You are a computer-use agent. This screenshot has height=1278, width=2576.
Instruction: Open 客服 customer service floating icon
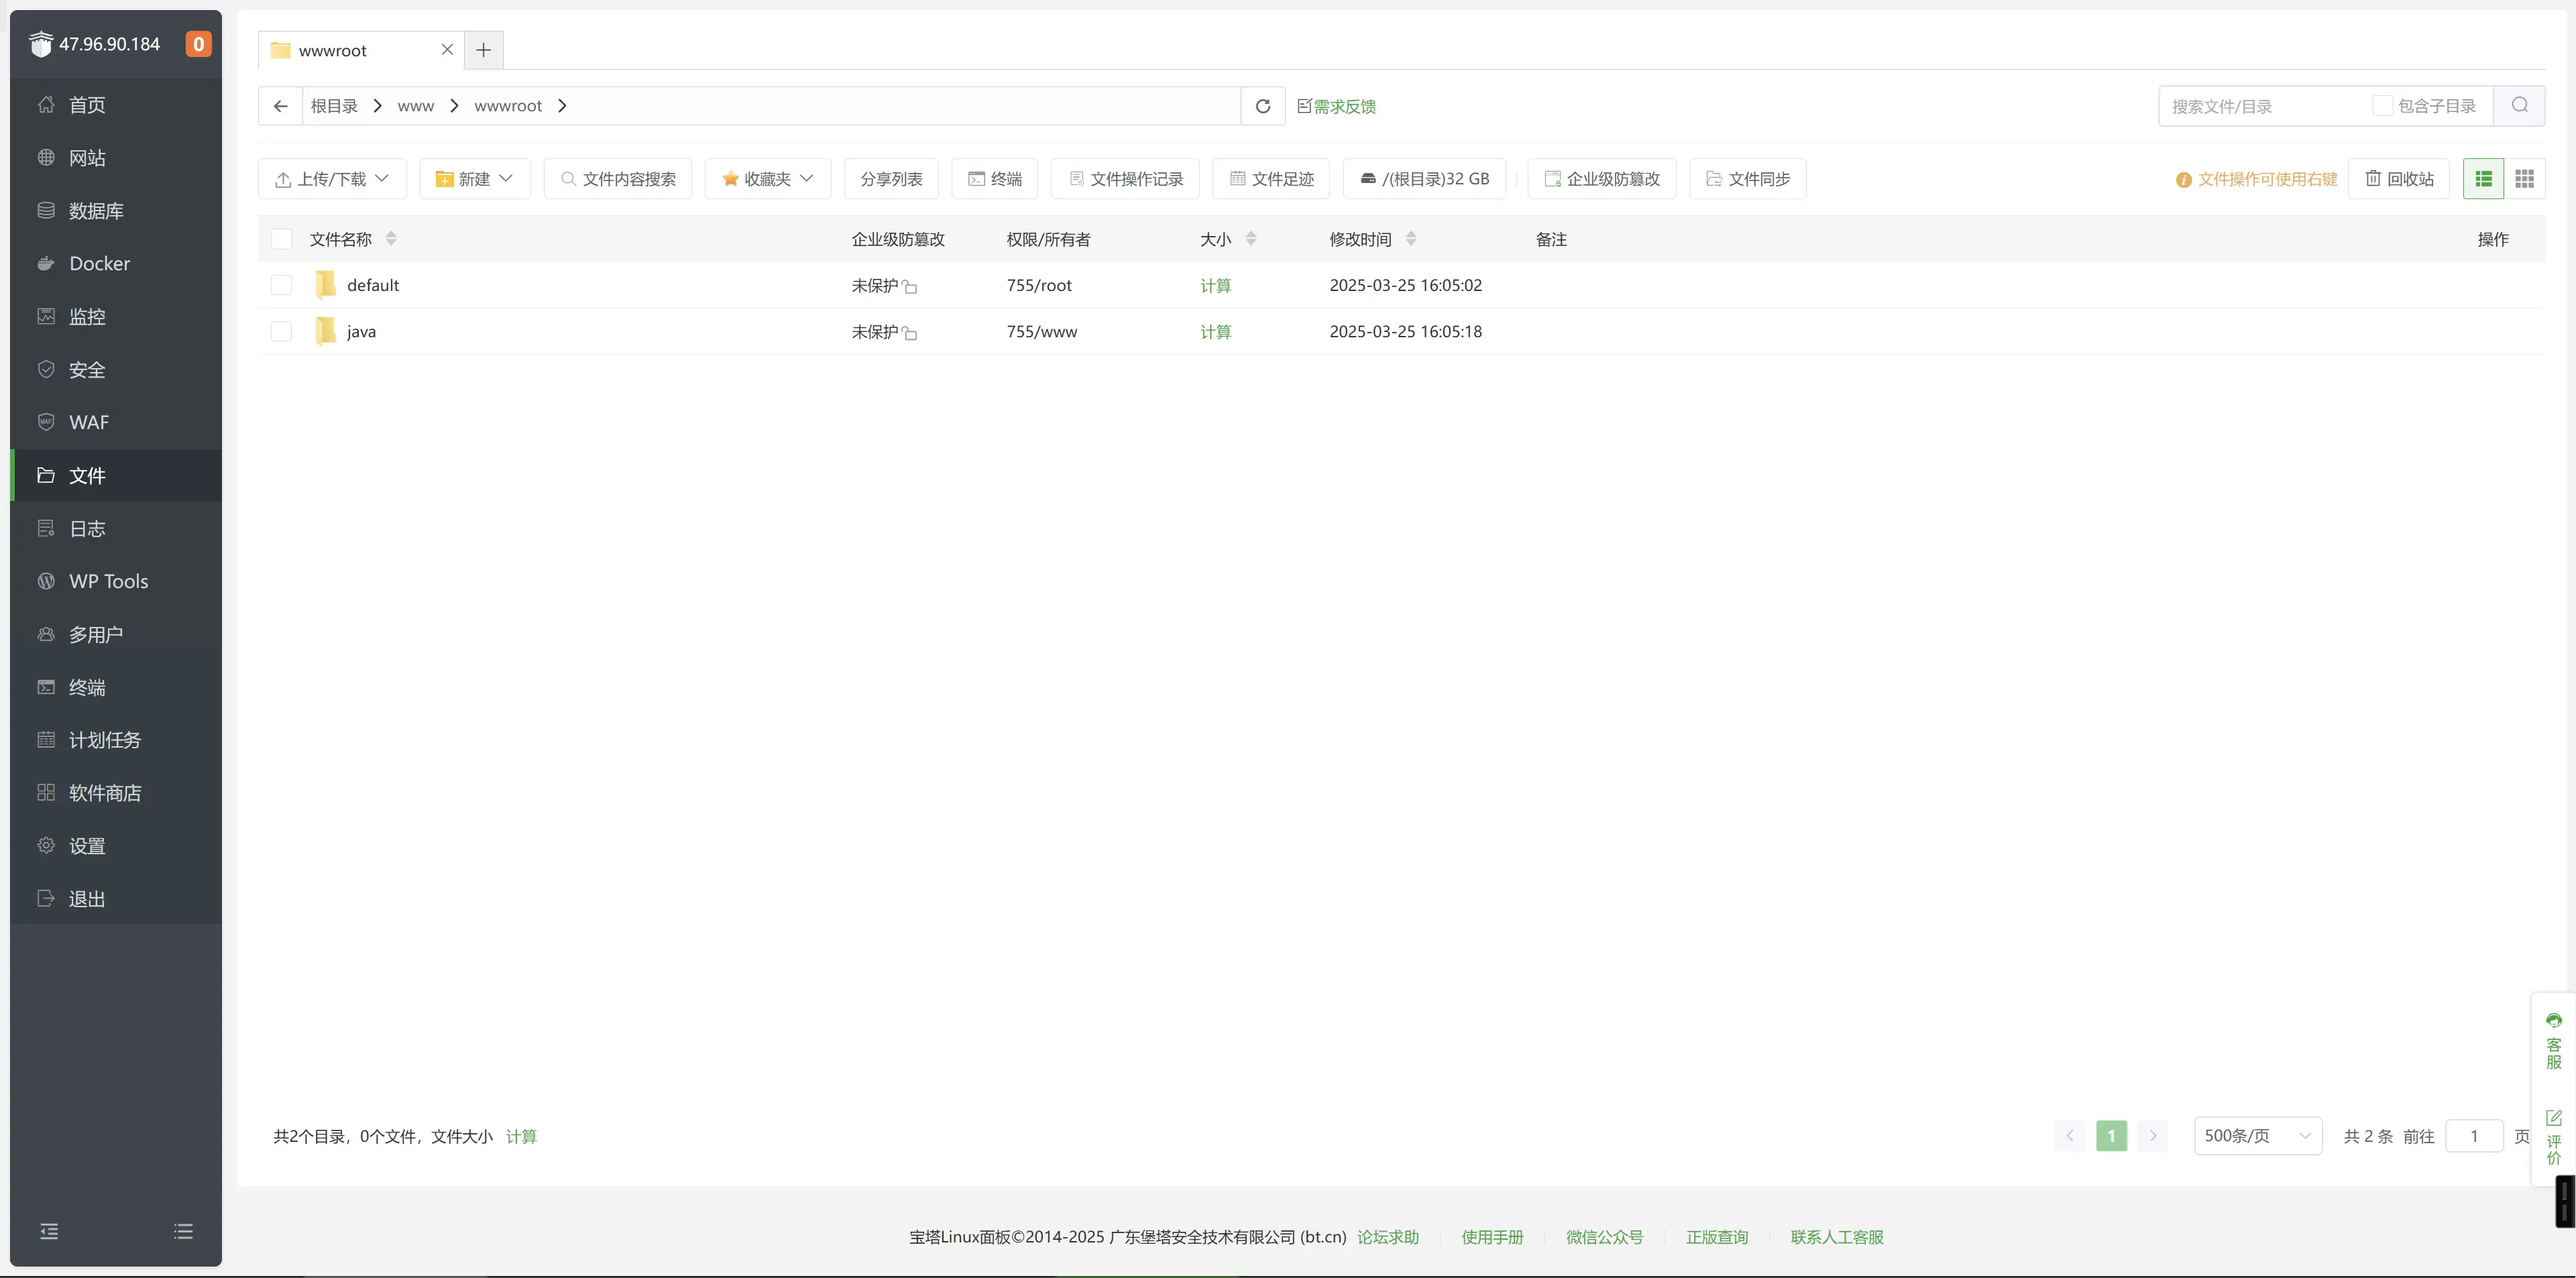point(2554,1040)
